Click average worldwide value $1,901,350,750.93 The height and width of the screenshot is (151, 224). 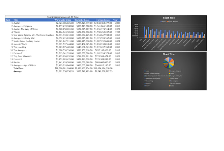[65, 71]
